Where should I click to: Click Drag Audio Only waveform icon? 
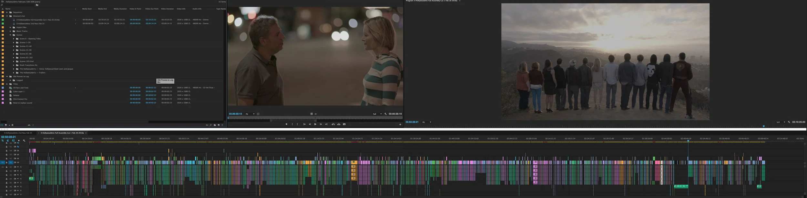click(316, 114)
